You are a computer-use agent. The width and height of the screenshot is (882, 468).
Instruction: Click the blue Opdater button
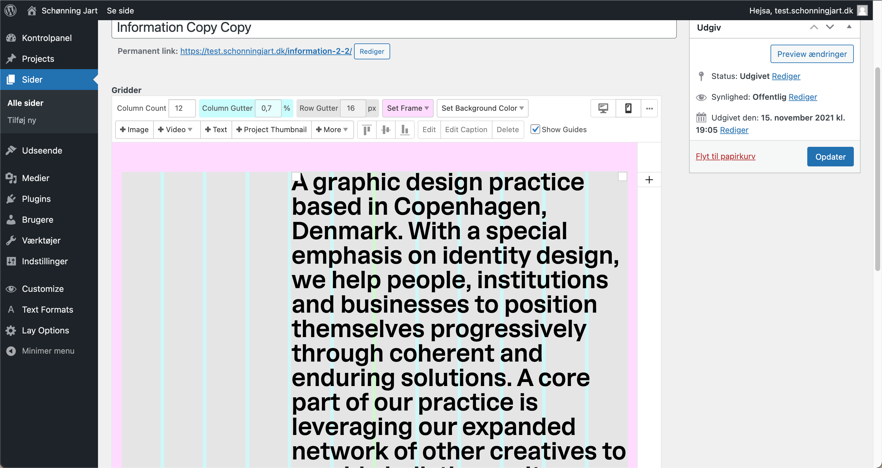point(830,157)
